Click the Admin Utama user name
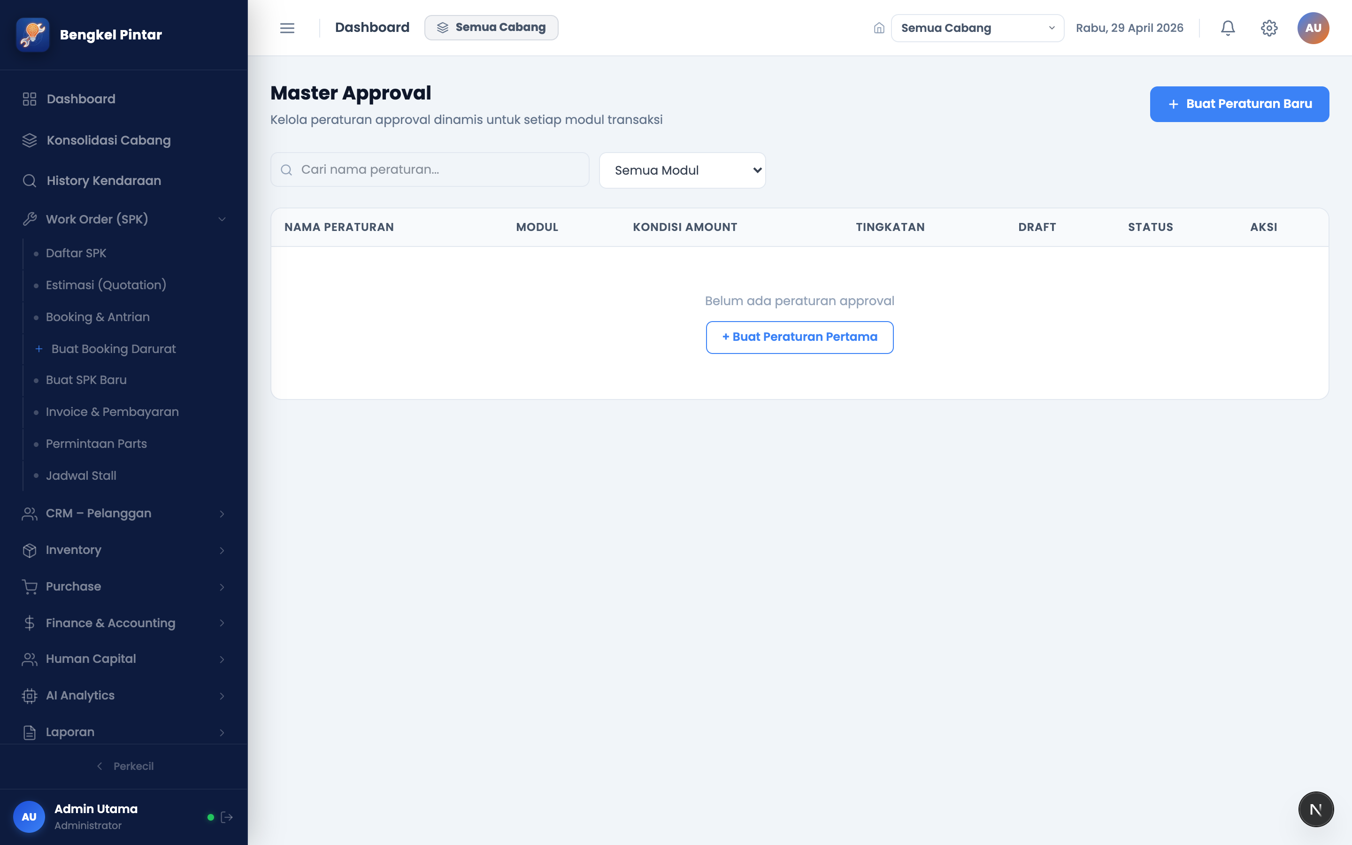Image resolution: width=1352 pixels, height=845 pixels. tap(96, 809)
